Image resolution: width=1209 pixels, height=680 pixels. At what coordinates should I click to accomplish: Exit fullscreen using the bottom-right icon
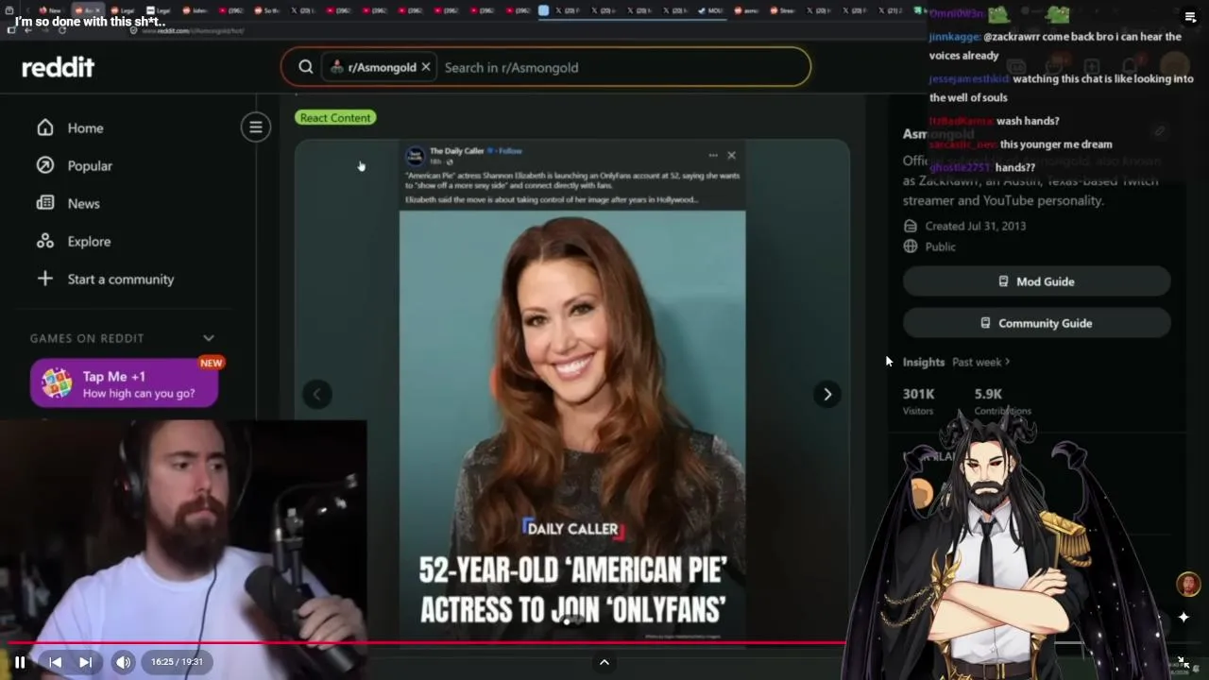pyautogui.click(x=1183, y=662)
